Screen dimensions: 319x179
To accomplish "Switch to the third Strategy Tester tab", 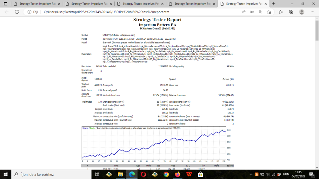I will [141, 4].
